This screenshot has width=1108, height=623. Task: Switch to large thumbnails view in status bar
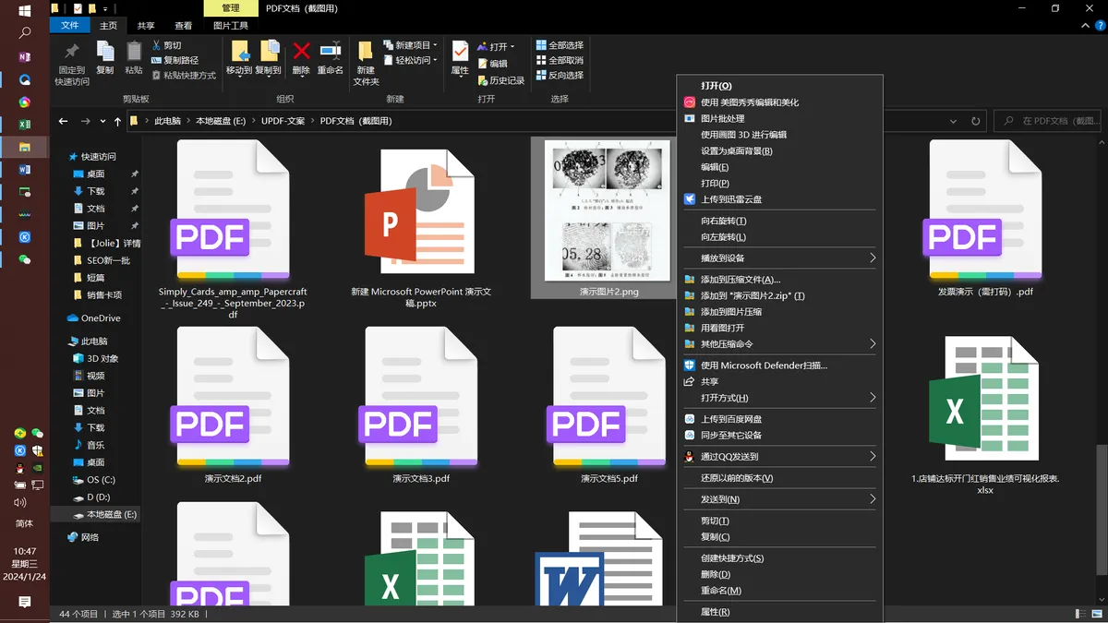point(1096,614)
